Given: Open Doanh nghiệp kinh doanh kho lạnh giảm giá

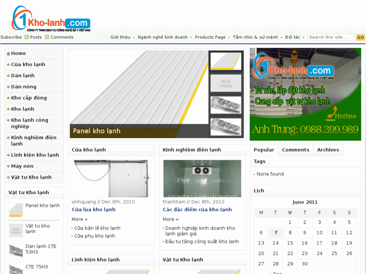Looking at the screenshot, I should pyautogui.click(x=200, y=231).
